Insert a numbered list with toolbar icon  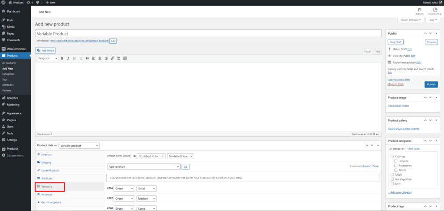pyautogui.click(x=81, y=58)
